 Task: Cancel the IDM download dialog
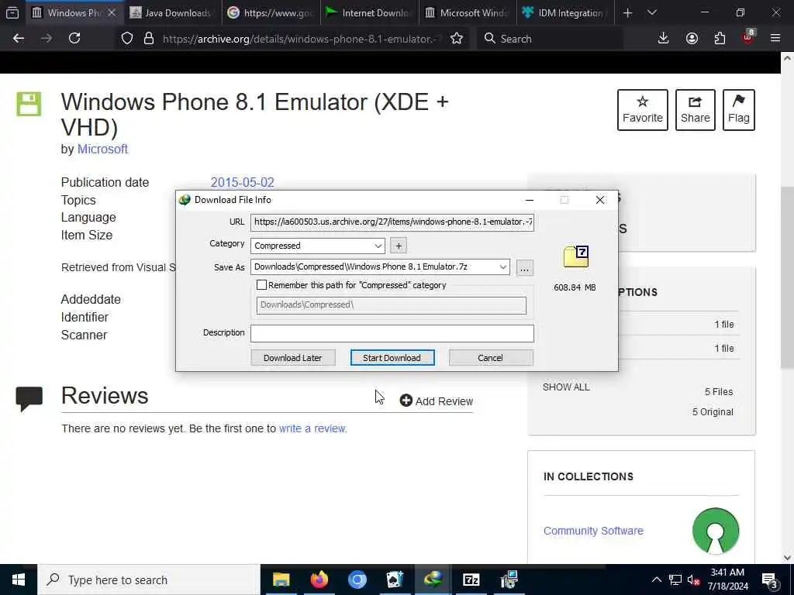(x=490, y=358)
